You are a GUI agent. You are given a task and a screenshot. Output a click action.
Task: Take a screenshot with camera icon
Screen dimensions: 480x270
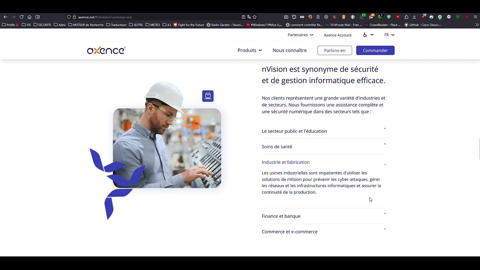[x=286, y=17]
